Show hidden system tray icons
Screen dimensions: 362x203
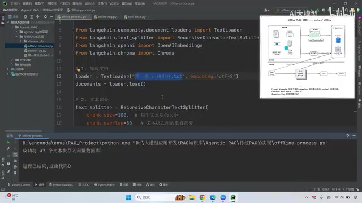(306, 197)
